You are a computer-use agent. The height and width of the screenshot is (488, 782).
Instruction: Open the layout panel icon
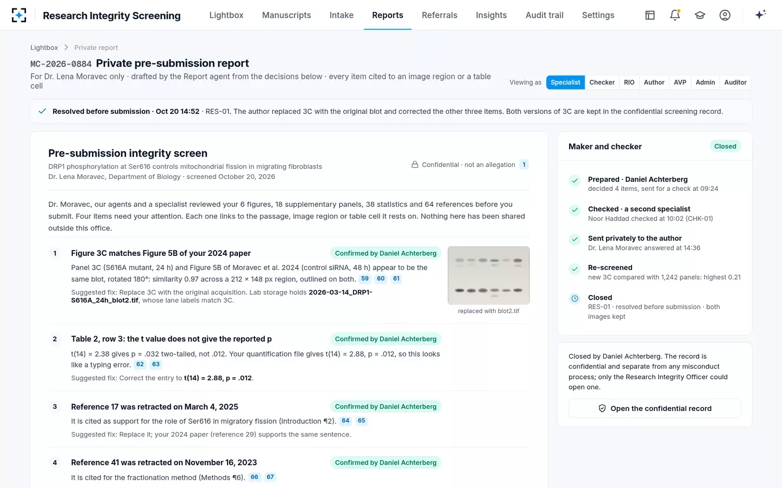pyautogui.click(x=650, y=15)
